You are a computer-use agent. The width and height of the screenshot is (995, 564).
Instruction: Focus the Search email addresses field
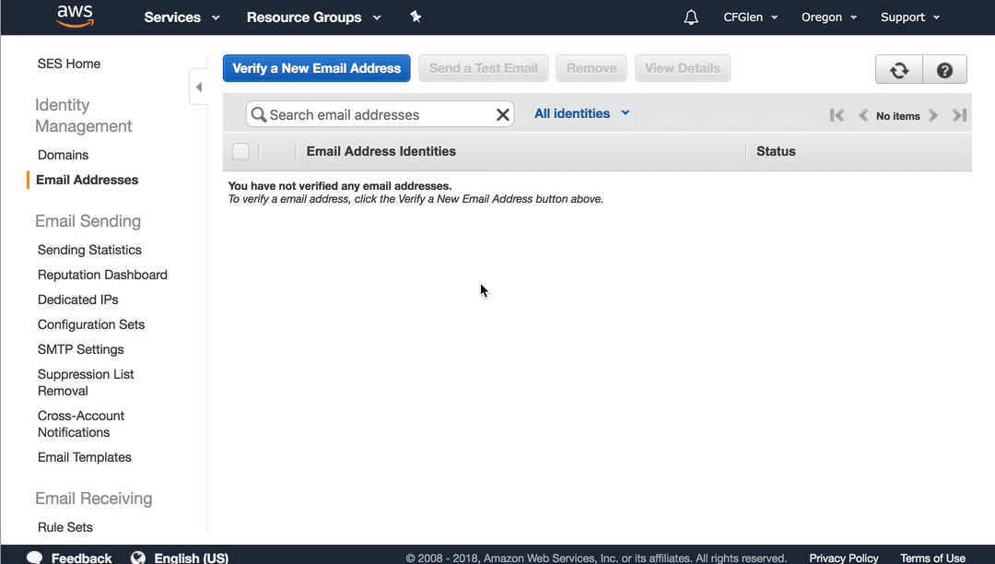coord(380,115)
